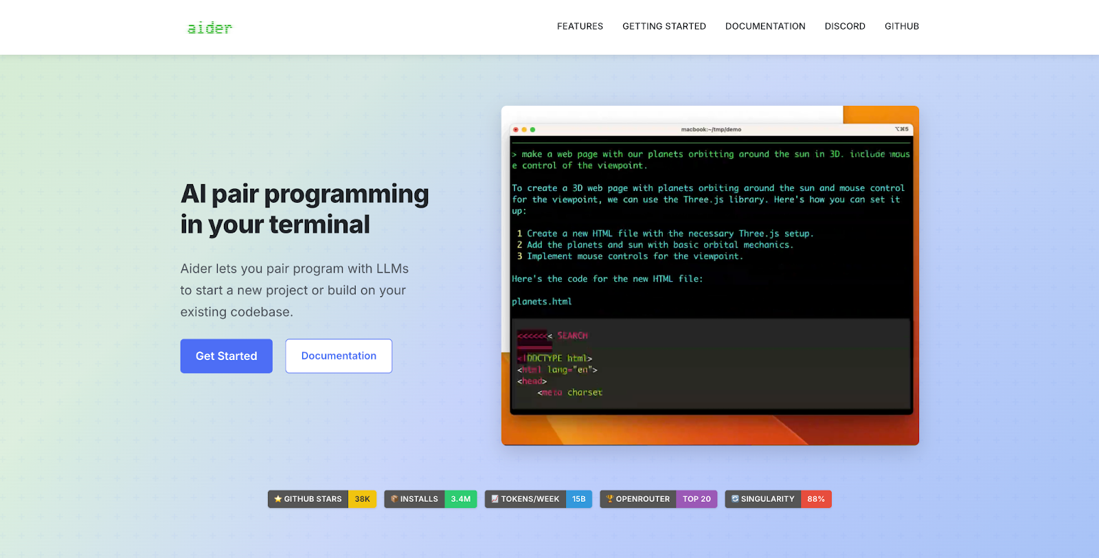Click the package icon on Installs badge
The width and height of the screenshot is (1099, 558).
pos(394,499)
